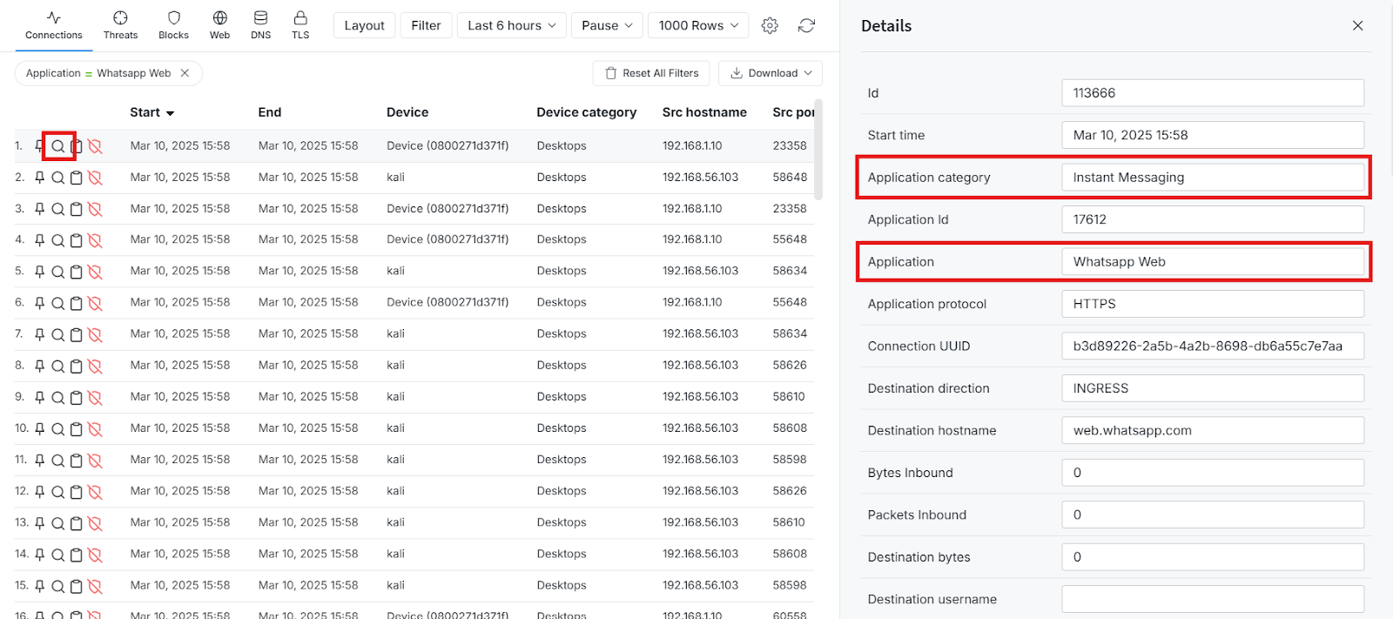Copy row 1 using the clipboard icon
Screen dimensions: 1393x619
coord(77,146)
